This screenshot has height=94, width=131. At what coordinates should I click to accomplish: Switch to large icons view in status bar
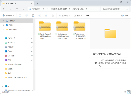129,92
